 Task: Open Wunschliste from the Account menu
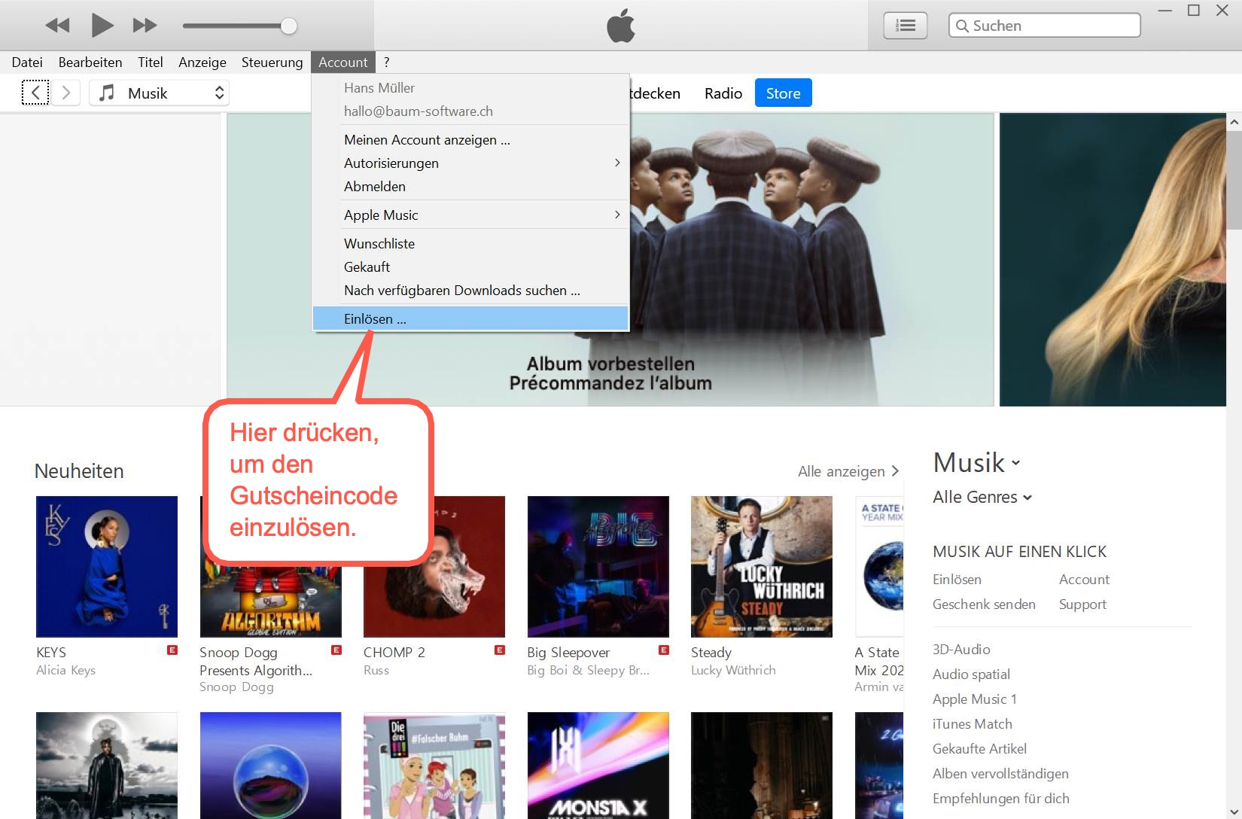pyautogui.click(x=470, y=244)
